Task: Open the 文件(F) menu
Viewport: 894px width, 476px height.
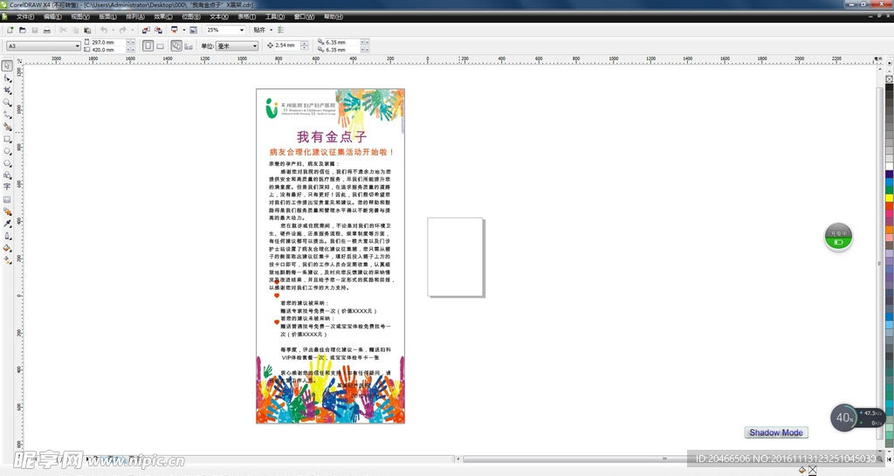Action: pyautogui.click(x=25, y=16)
